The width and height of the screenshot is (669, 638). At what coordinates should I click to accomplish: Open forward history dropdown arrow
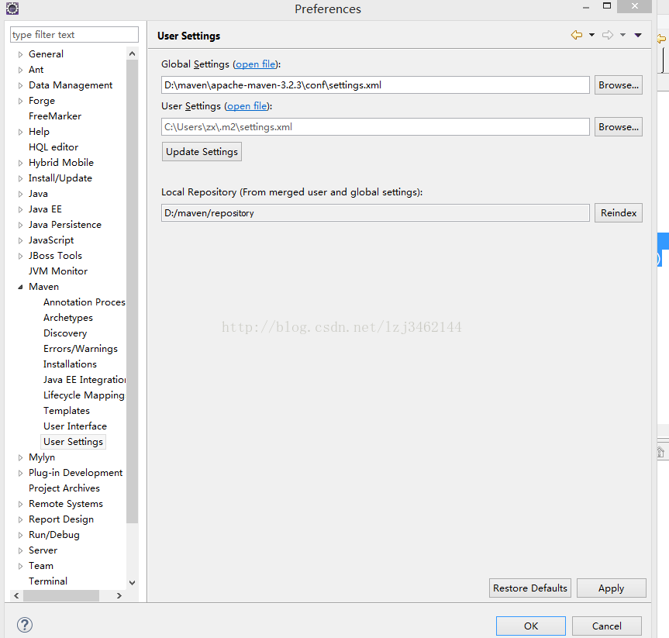coord(623,35)
